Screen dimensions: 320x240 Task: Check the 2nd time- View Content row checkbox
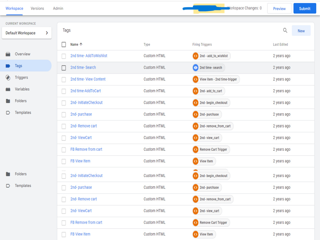(x=64, y=79)
